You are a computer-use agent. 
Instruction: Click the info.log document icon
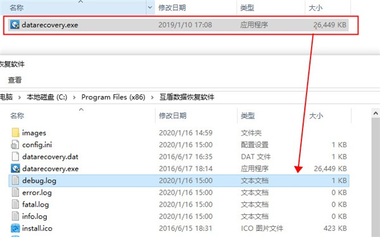click(15, 216)
